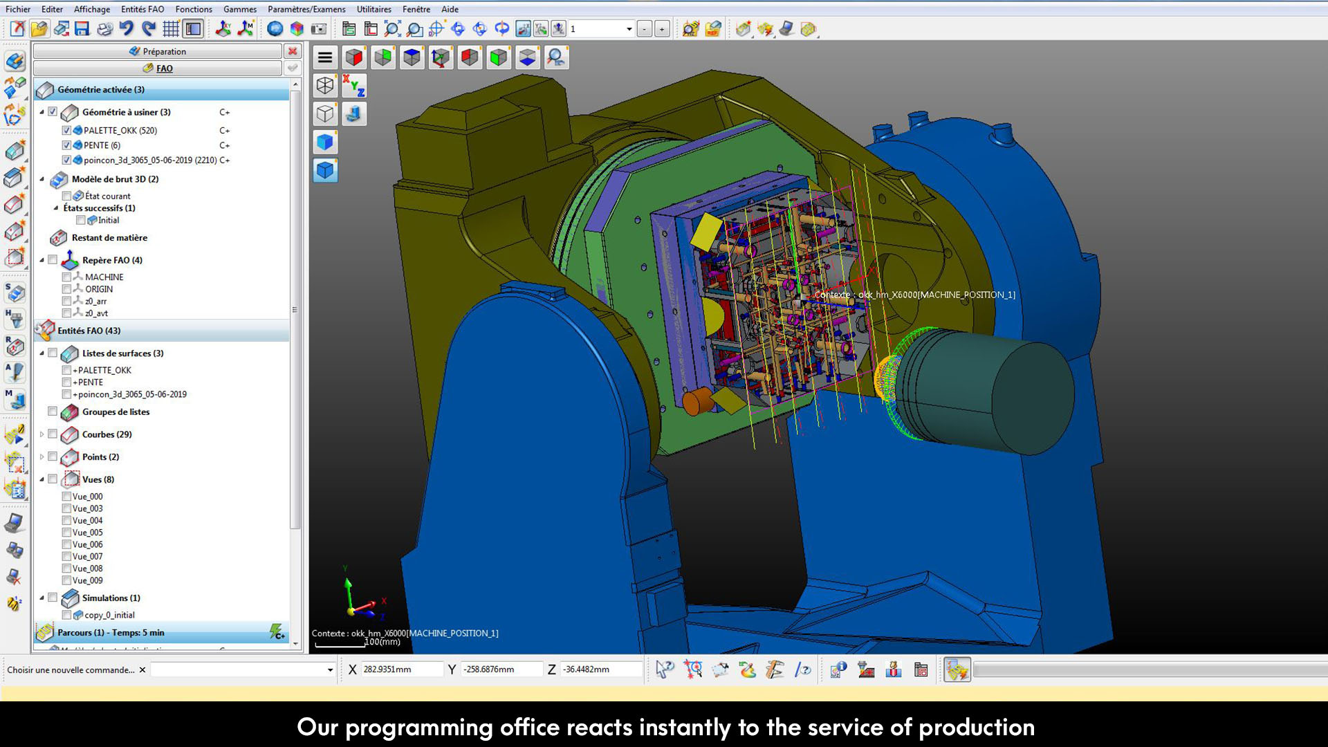Image resolution: width=1328 pixels, height=747 pixels.
Task: Click the camera screenshot toolbar icon
Action: (319, 29)
